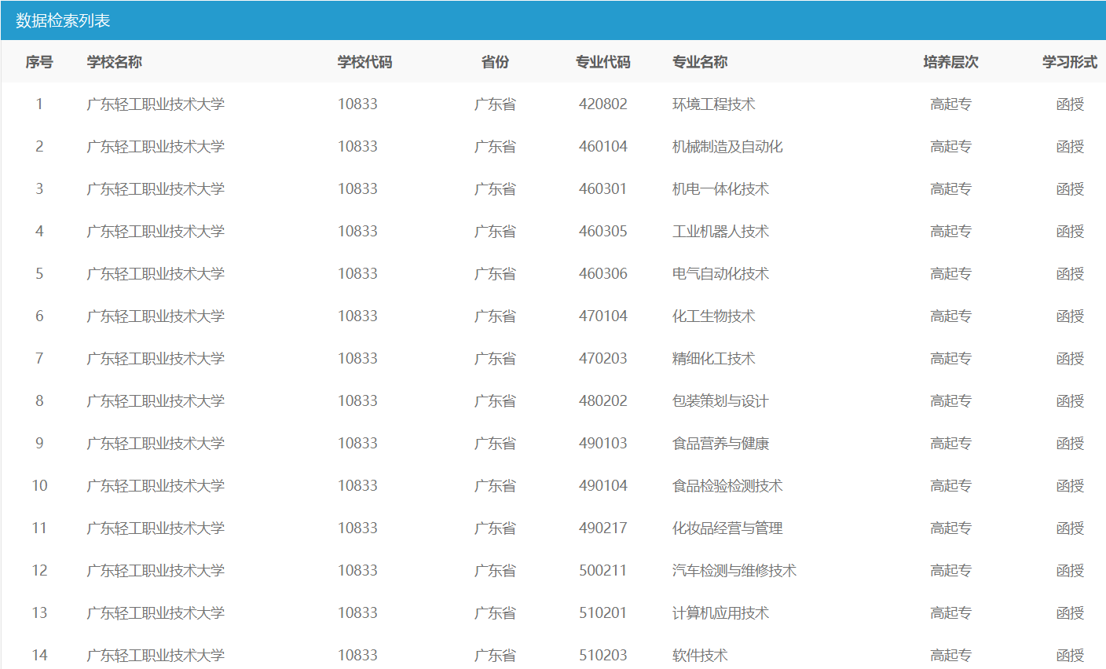Select major name 汽车检测与维修技术

pos(734,571)
